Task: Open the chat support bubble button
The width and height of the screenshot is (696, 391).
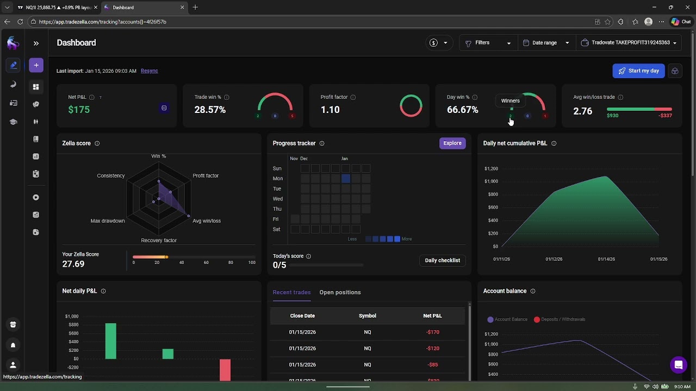Action: click(678, 365)
